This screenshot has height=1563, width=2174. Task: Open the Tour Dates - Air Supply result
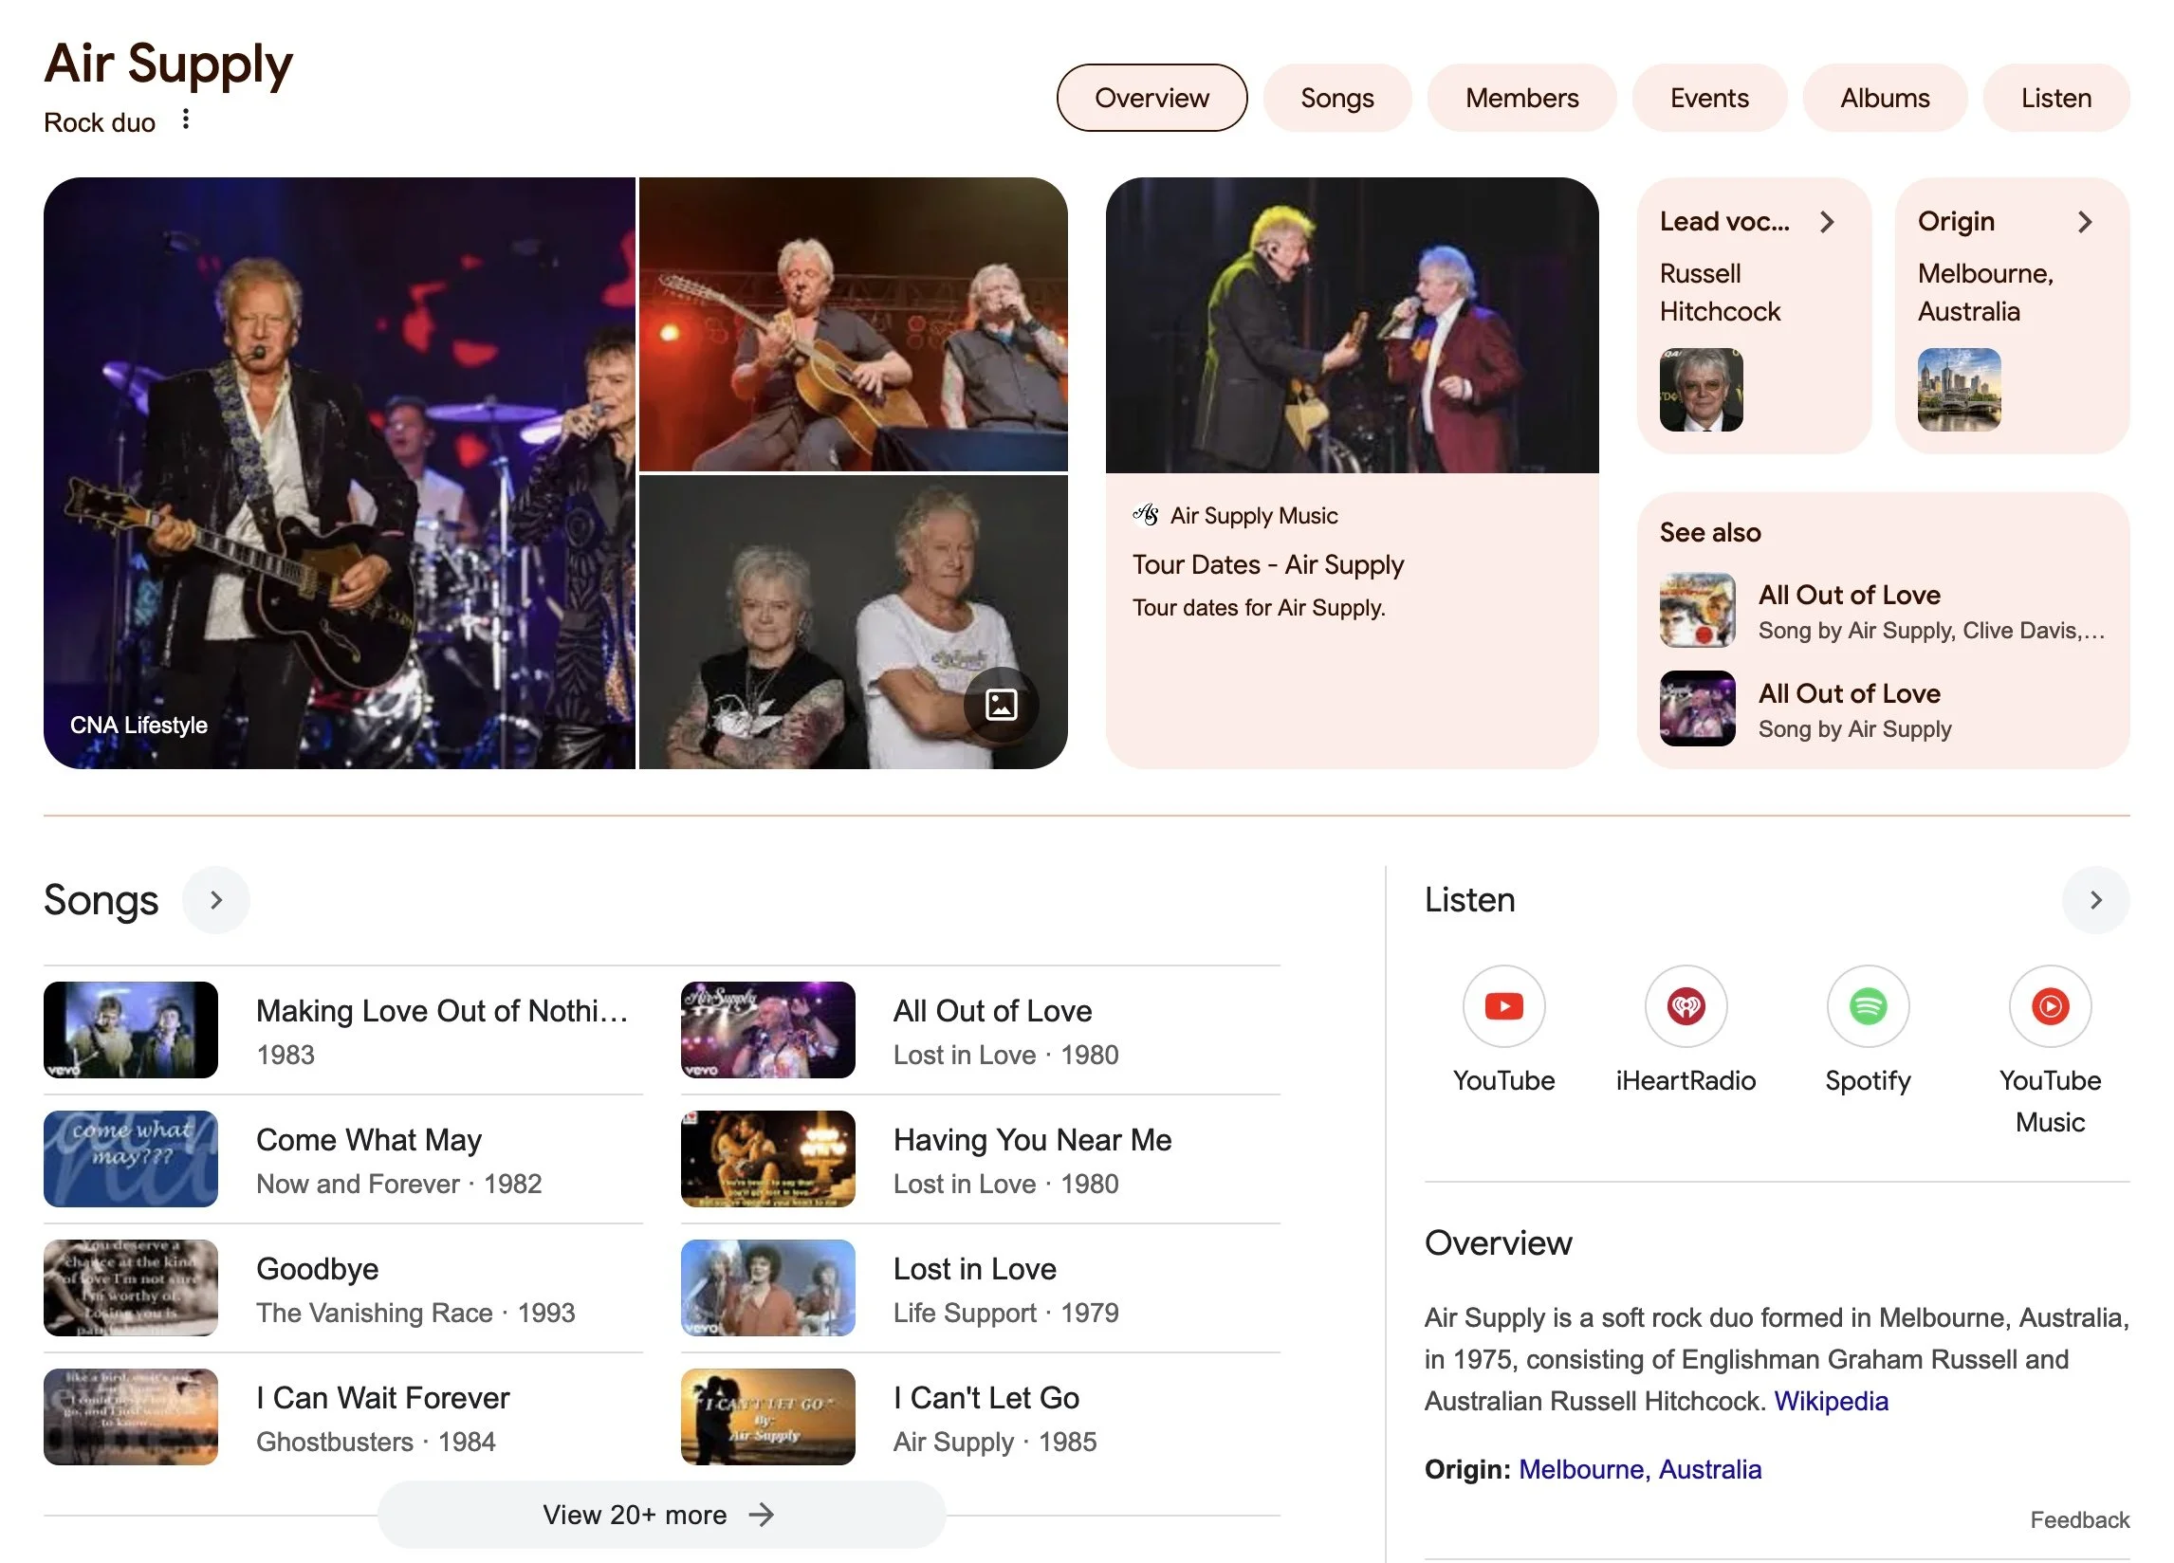(x=1267, y=564)
